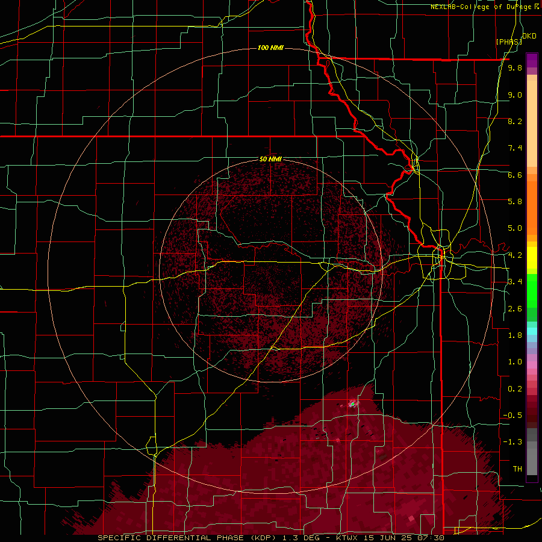This screenshot has width=542, height=542.
Task: Pick the gray band of the color bar
Action: tap(532, 453)
